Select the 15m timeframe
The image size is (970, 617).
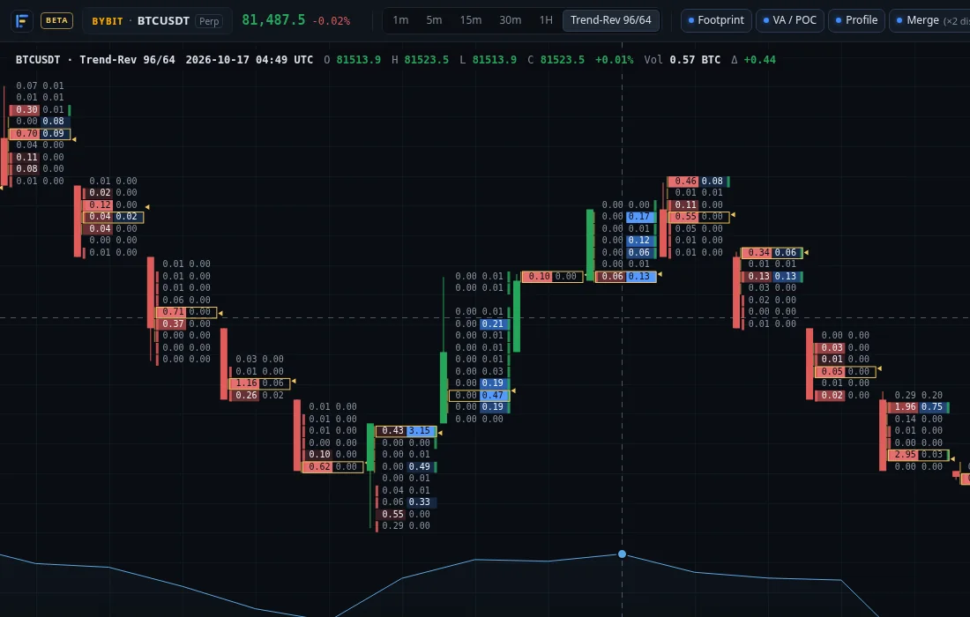(x=471, y=20)
